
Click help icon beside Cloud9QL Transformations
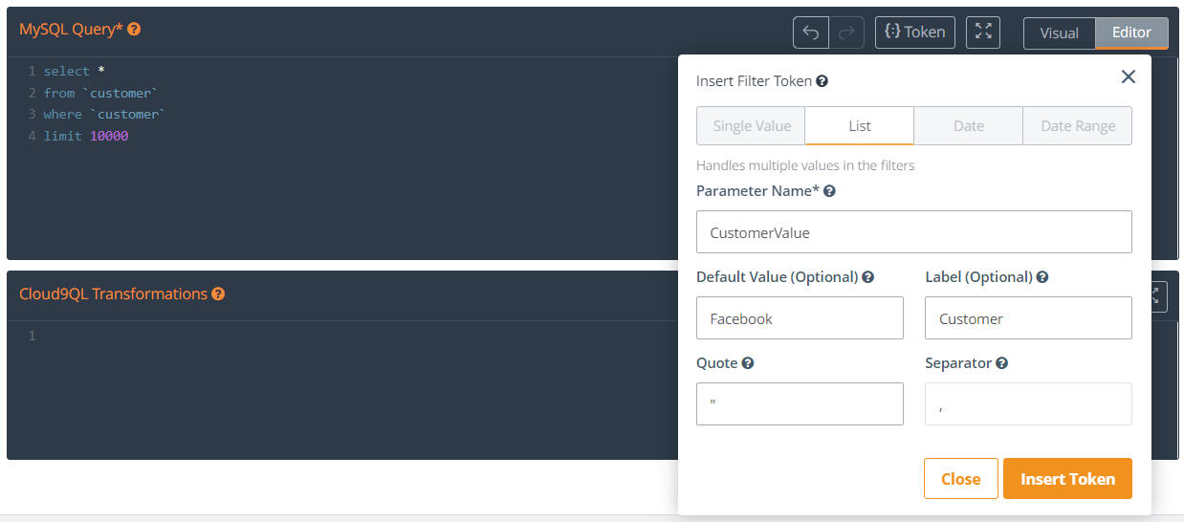click(x=218, y=294)
